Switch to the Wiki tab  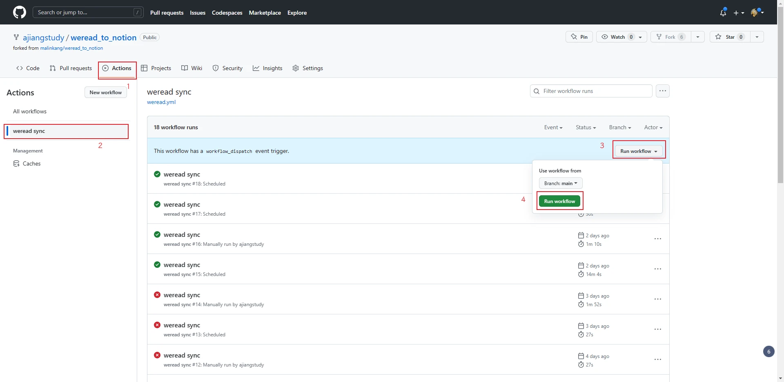[192, 68]
